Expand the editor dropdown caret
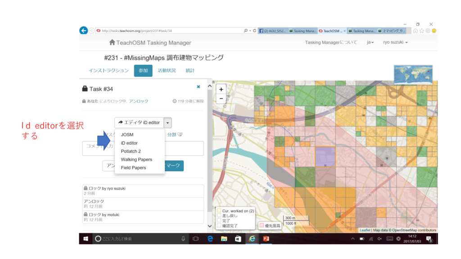This screenshot has width=461, height=259. tap(167, 122)
